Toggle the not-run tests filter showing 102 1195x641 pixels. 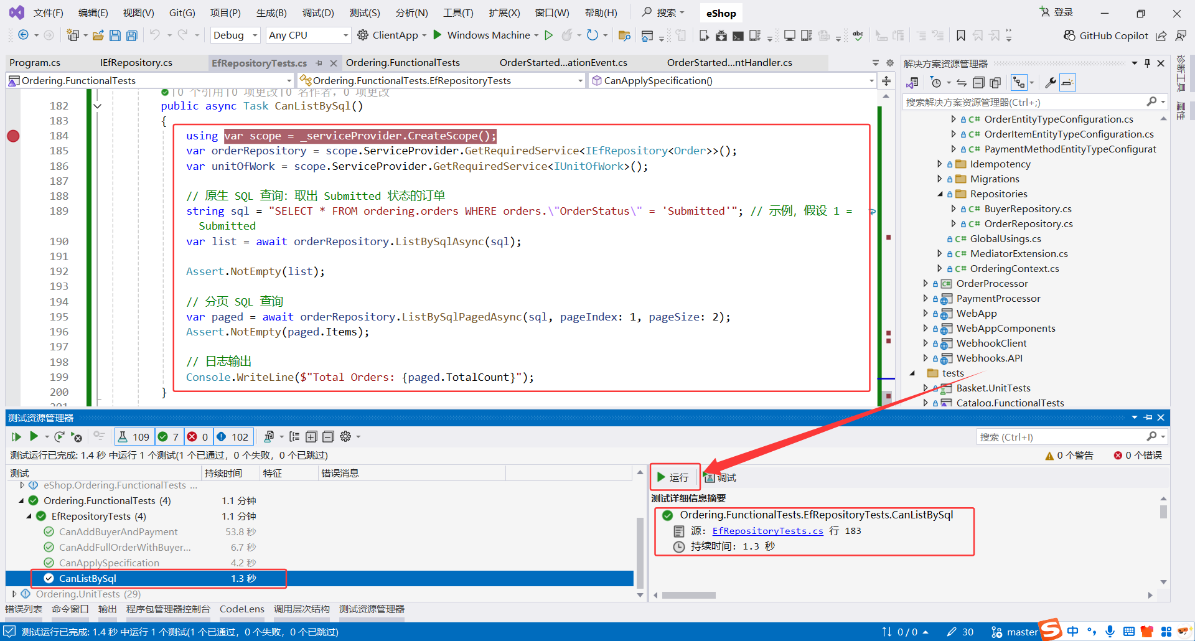(233, 437)
